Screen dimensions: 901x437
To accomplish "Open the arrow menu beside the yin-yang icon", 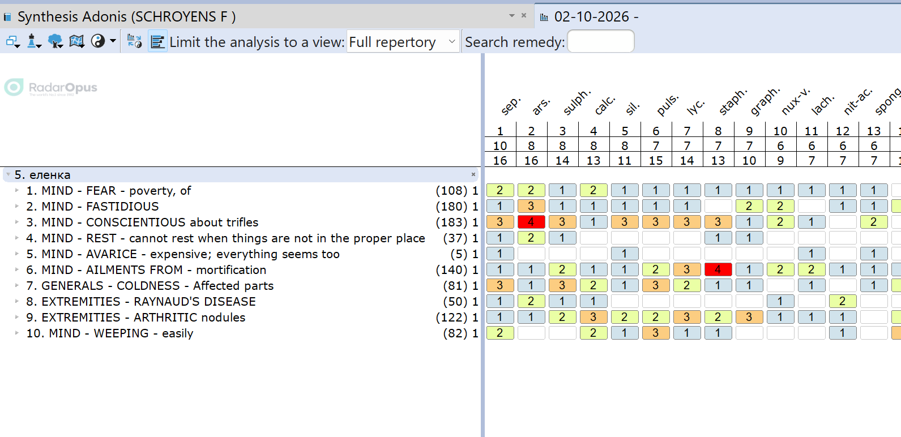I will 113,41.
